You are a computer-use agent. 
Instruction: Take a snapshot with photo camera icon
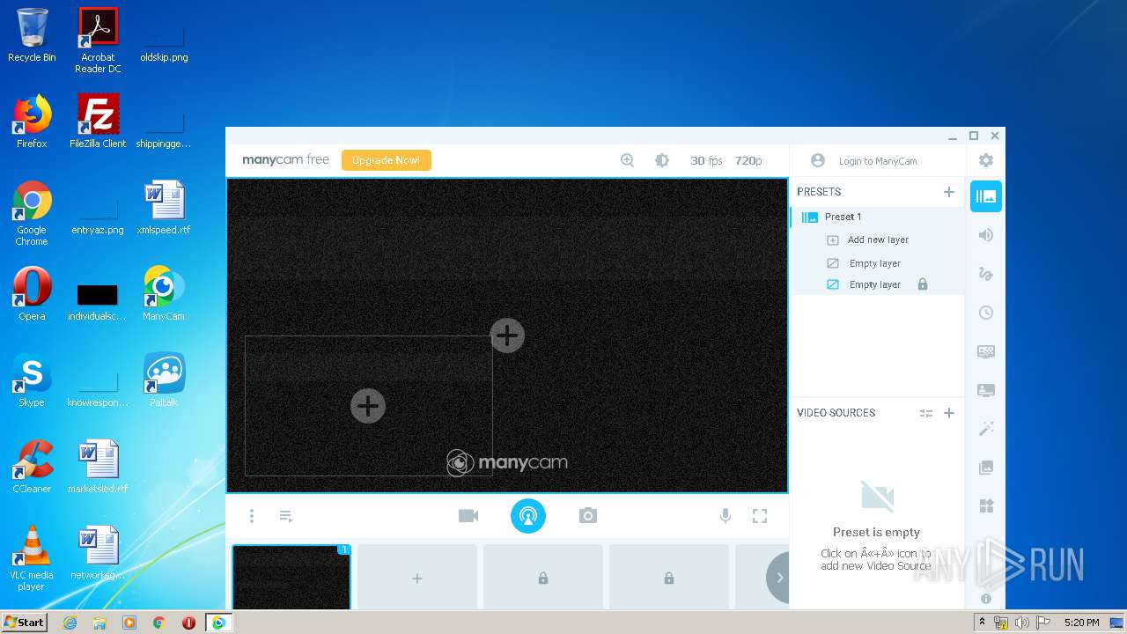588,516
